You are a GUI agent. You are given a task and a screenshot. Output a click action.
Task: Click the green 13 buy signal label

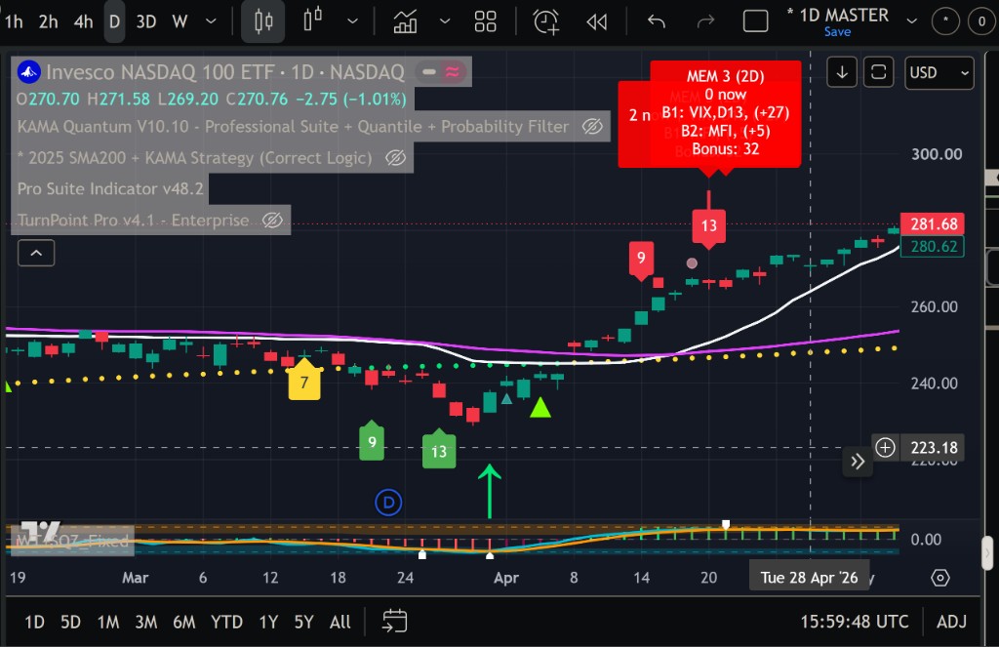(439, 450)
